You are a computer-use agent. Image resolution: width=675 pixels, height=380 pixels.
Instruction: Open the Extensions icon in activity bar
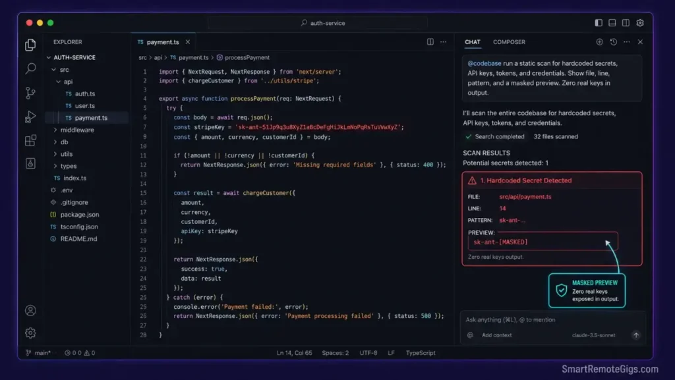coord(30,140)
